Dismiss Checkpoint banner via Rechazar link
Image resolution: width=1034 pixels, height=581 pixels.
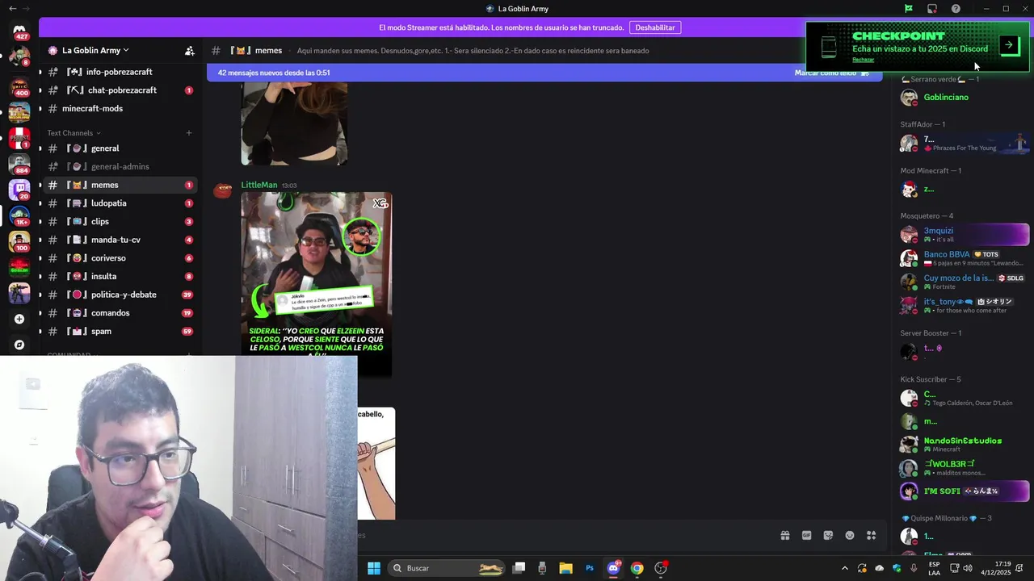pyautogui.click(x=863, y=60)
